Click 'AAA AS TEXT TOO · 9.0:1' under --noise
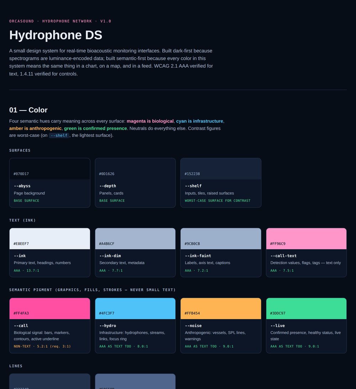The width and height of the screenshot is (356, 389). (x=209, y=346)
